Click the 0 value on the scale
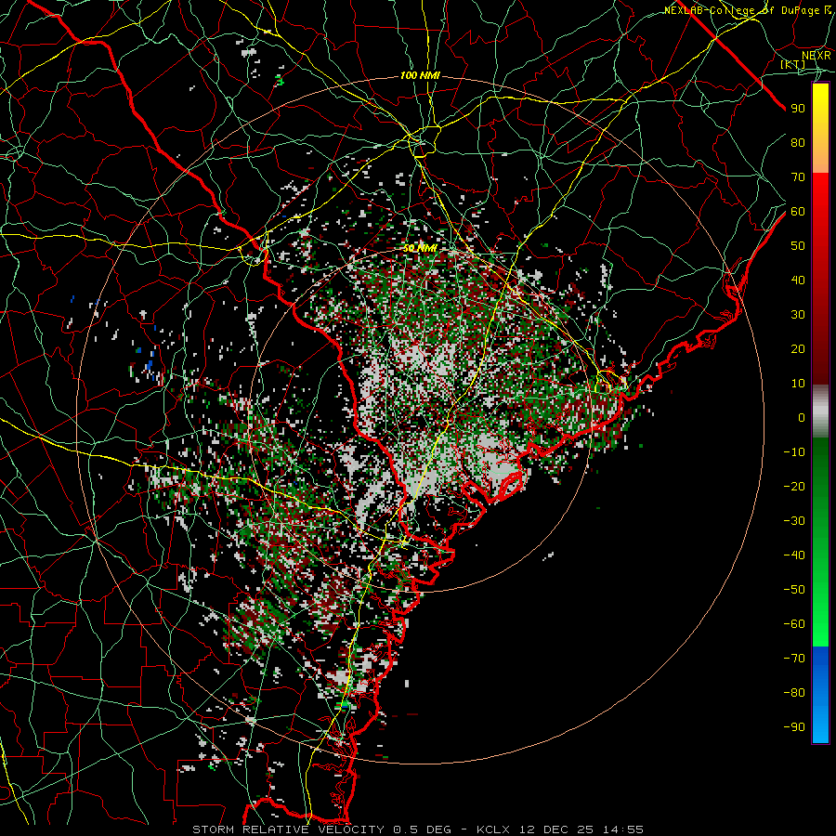This screenshot has height=836, width=836. pos(802,418)
